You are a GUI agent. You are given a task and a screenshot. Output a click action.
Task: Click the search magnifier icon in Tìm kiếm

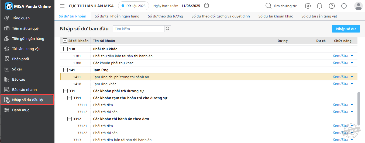tap(167, 29)
